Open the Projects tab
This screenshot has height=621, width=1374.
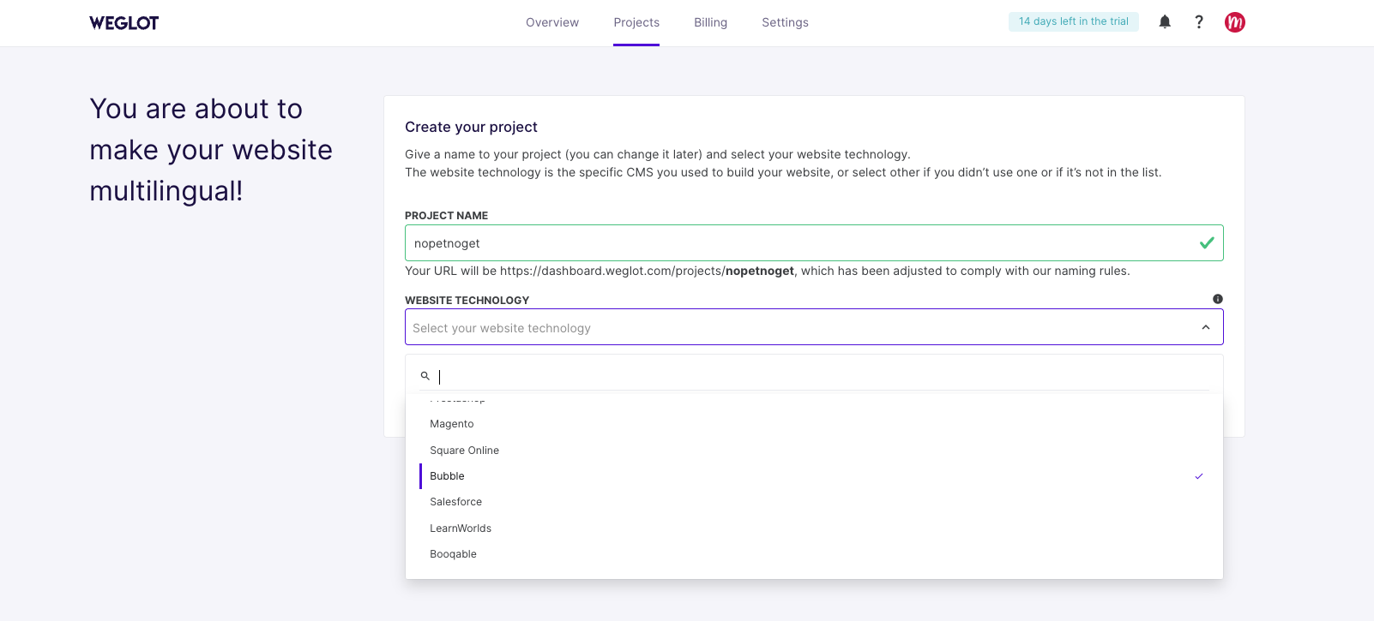[636, 22]
